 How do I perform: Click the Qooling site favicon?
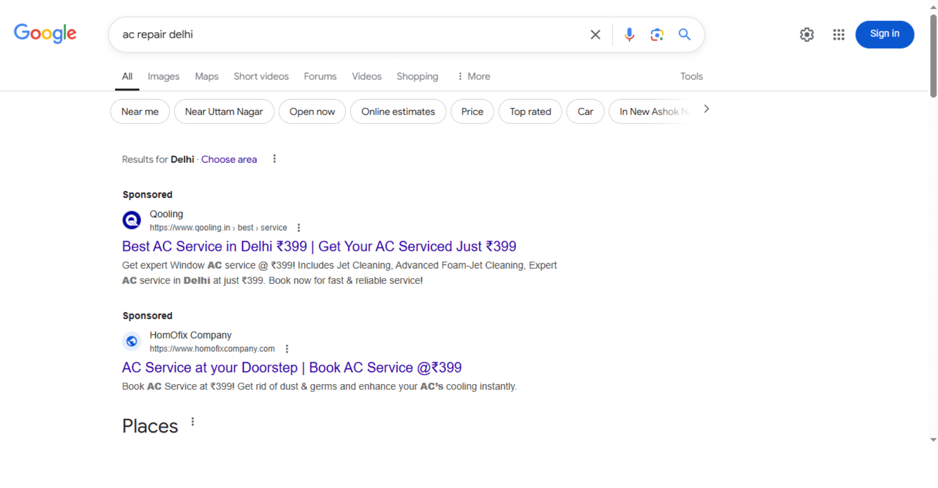pos(131,220)
